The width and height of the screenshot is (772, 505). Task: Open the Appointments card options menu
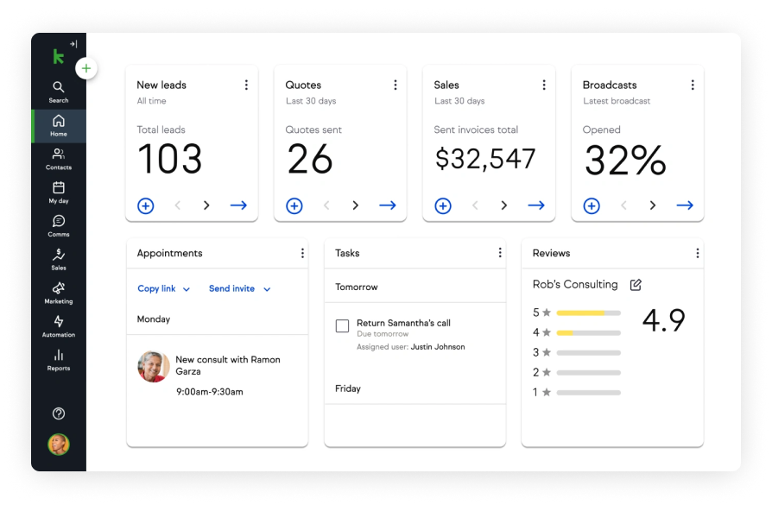[302, 252]
